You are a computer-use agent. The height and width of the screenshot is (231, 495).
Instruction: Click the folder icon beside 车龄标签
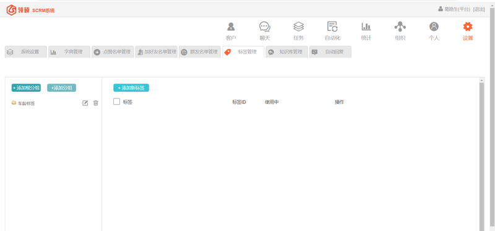tap(14, 103)
